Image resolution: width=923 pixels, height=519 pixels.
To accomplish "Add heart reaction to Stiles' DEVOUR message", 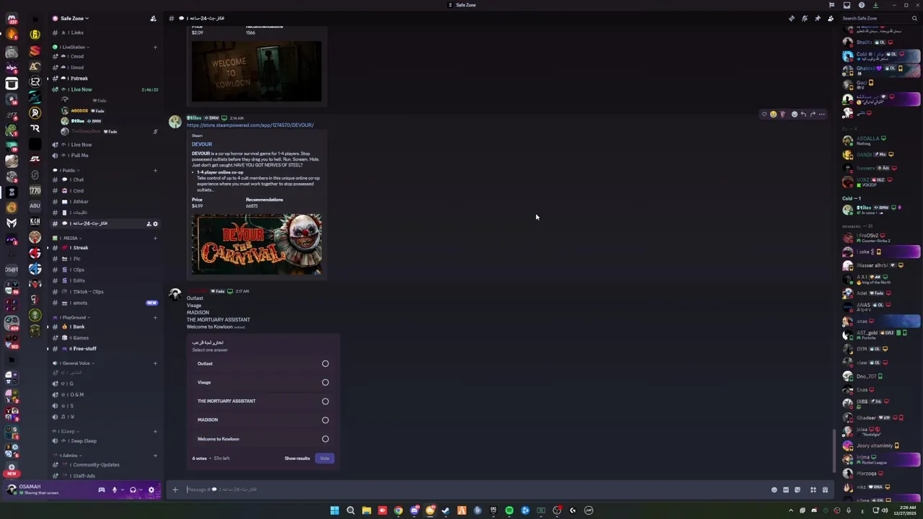I will click(764, 114).
